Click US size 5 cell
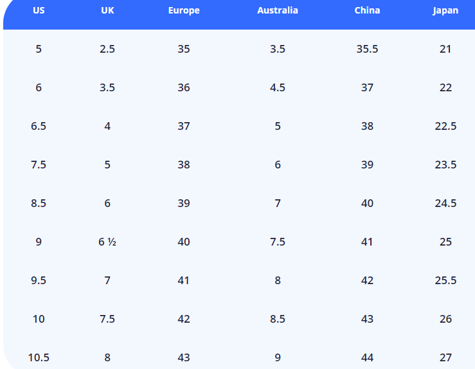The image size is (475, 369). pyautogui.click(x=39, y=49)
